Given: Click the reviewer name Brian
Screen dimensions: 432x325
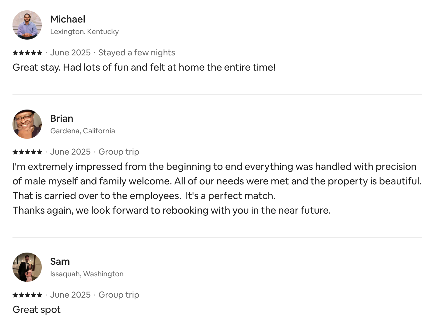Looking at the screenshot, I should (62, 118).
